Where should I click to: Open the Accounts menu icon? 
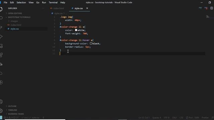(x=1, y=102)
